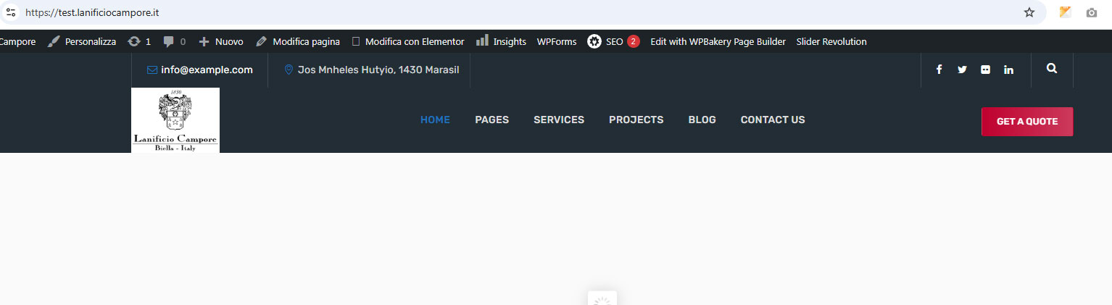Click the Facebook icon in header
The image size is (1112, 305).
coord(939,70)
